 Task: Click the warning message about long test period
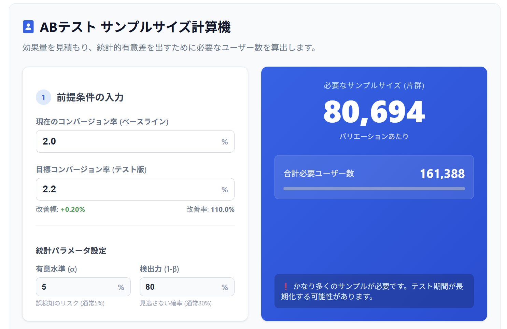[374, 291]
